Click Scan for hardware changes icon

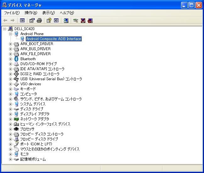tap(66, 20)
